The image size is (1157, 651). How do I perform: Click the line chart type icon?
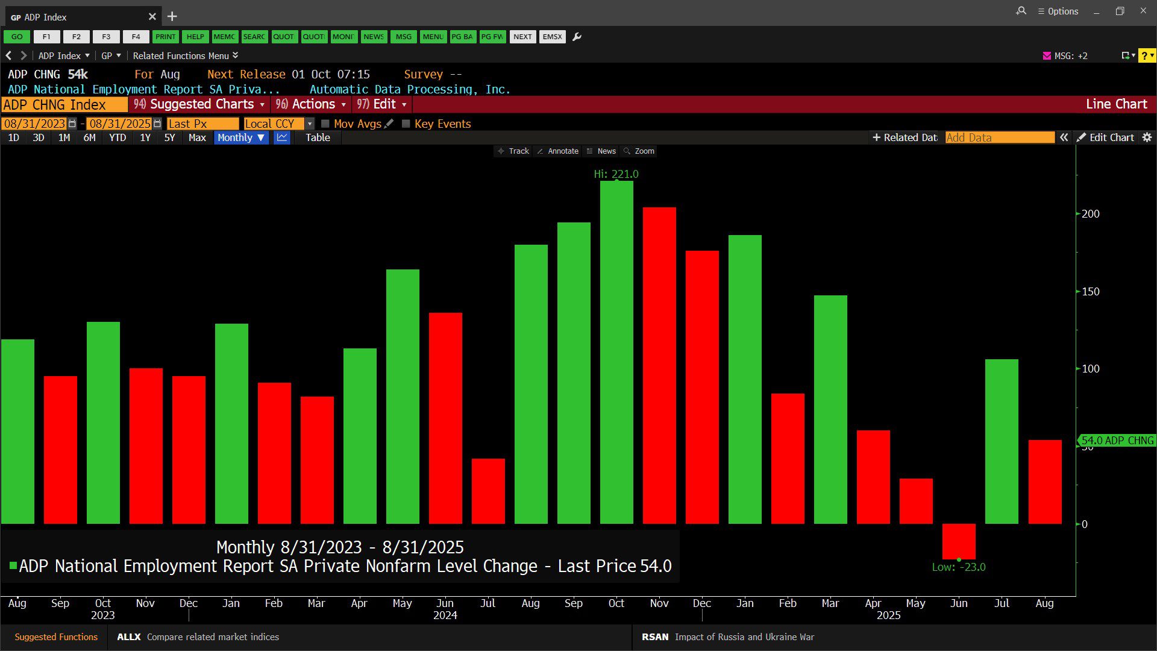pos(282,137)
